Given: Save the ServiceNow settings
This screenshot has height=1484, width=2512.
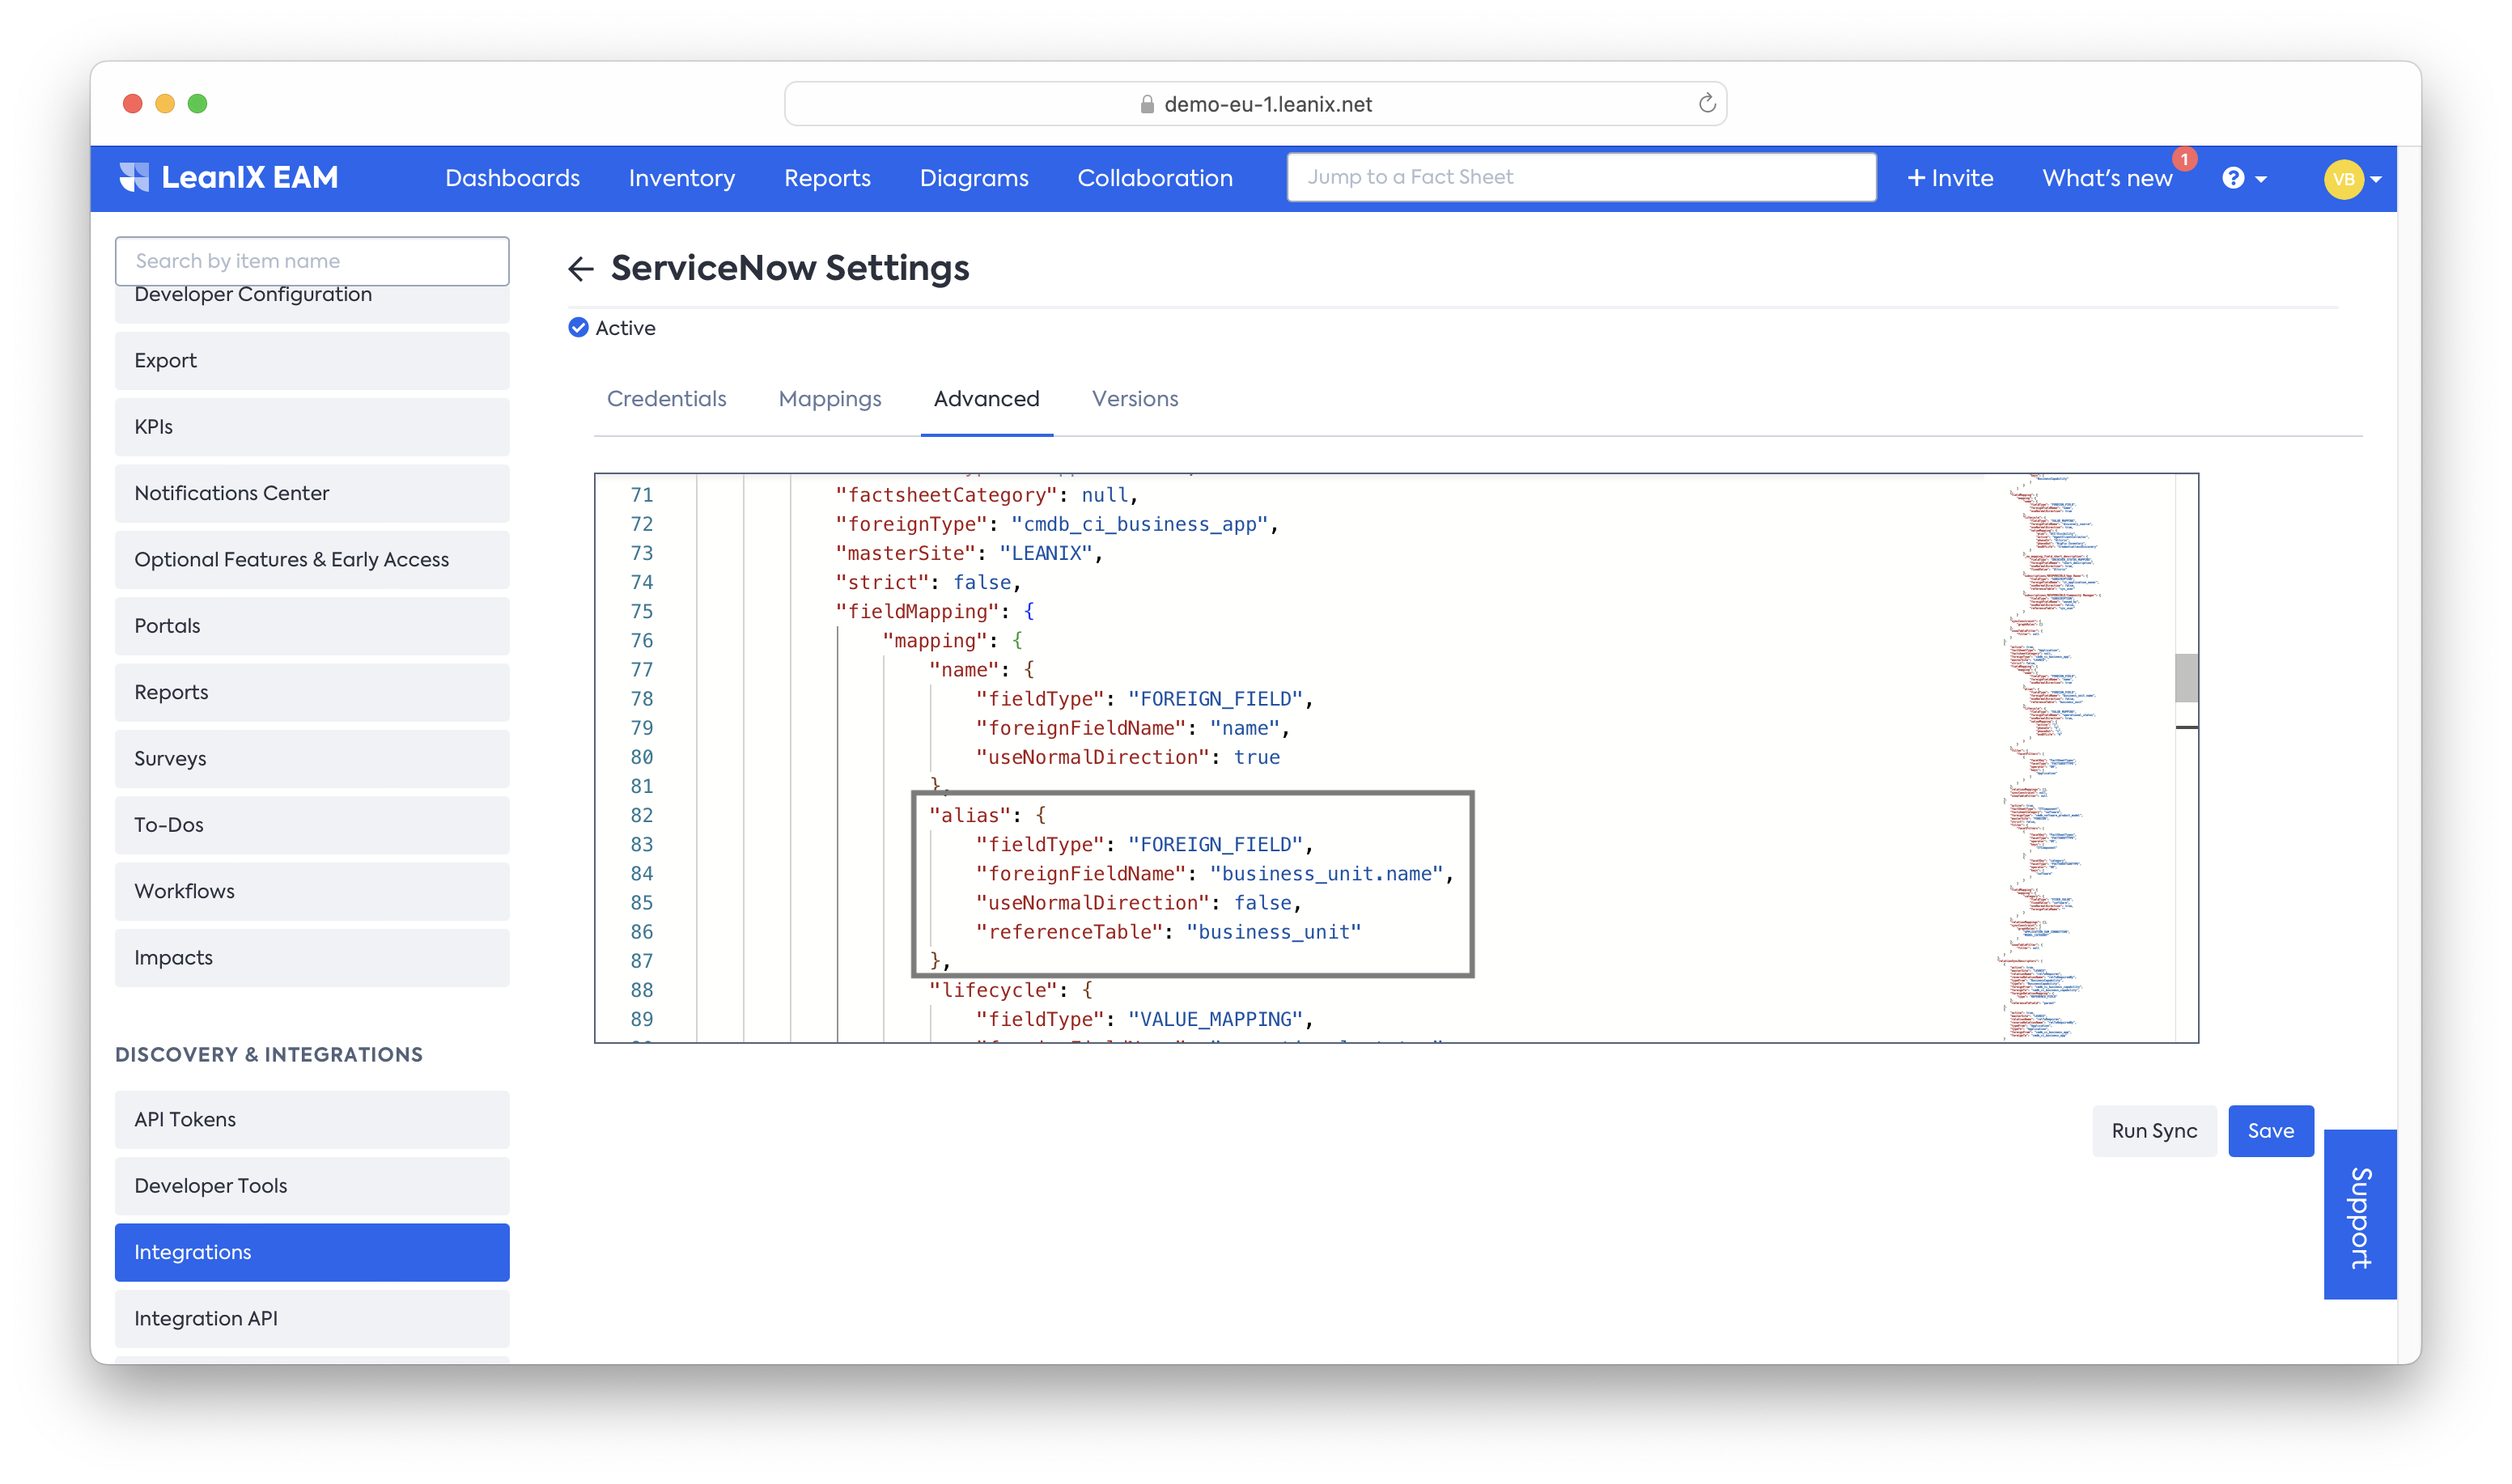Looking at the screenshot, I should coord(2270,1130).
